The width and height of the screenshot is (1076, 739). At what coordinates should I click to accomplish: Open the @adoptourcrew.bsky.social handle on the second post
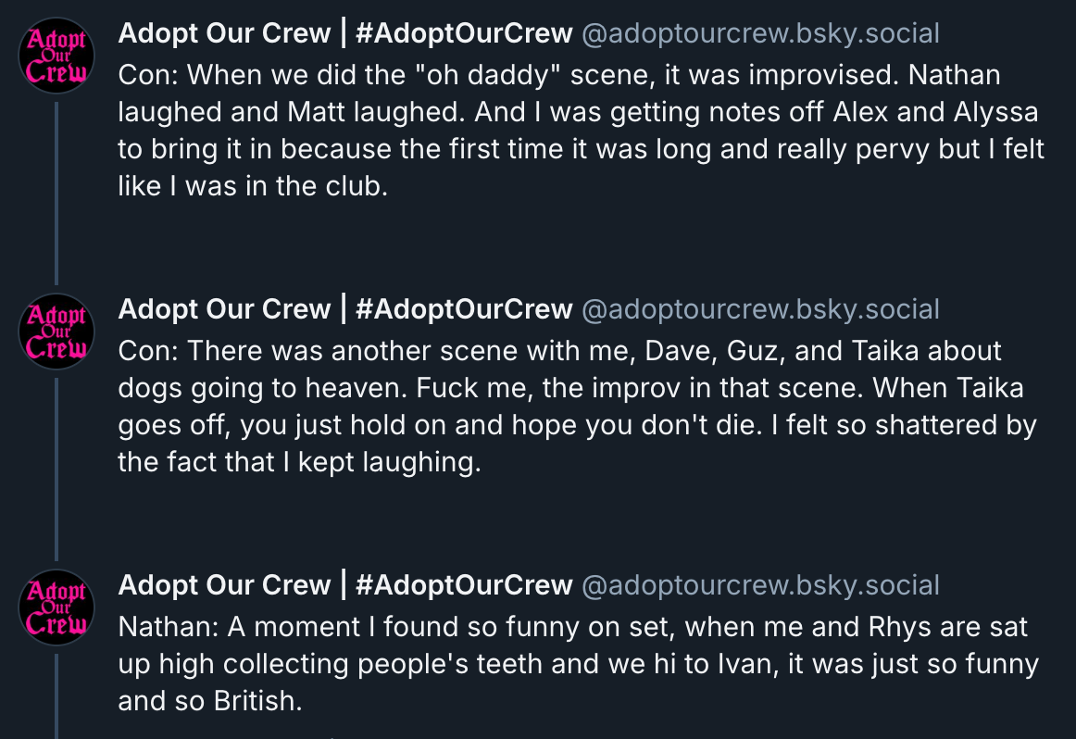759,309
